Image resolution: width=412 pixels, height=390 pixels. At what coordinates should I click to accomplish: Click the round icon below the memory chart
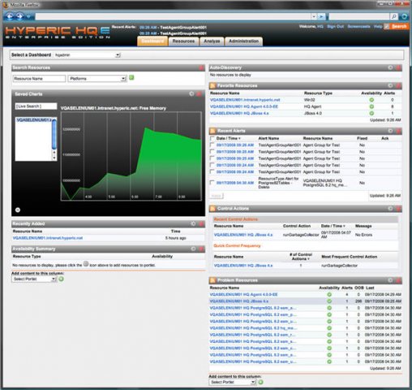coord(18,210)
